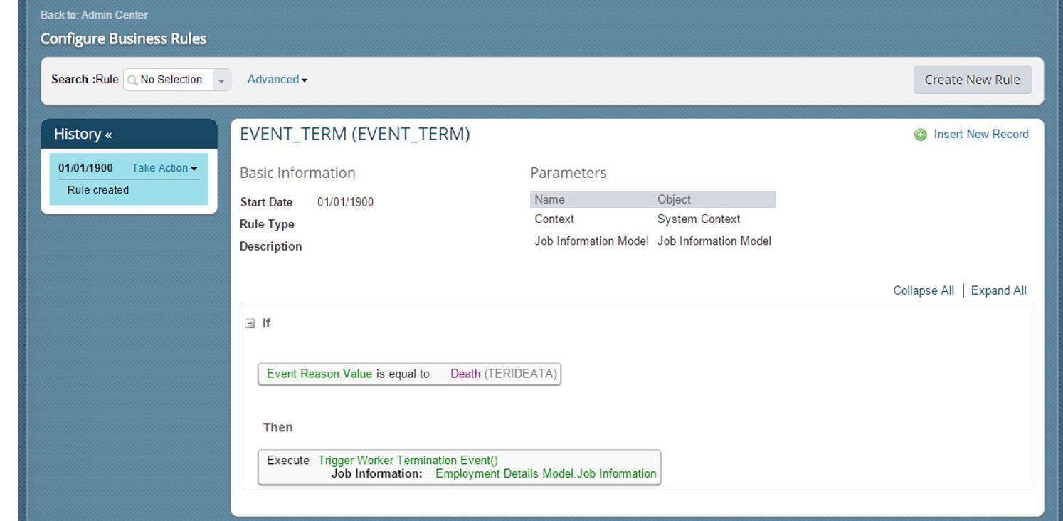Click the (TERIDEATA) code in condition
Screen dimensions: 1063x521
pyautogui.click(x=521, y=374)
